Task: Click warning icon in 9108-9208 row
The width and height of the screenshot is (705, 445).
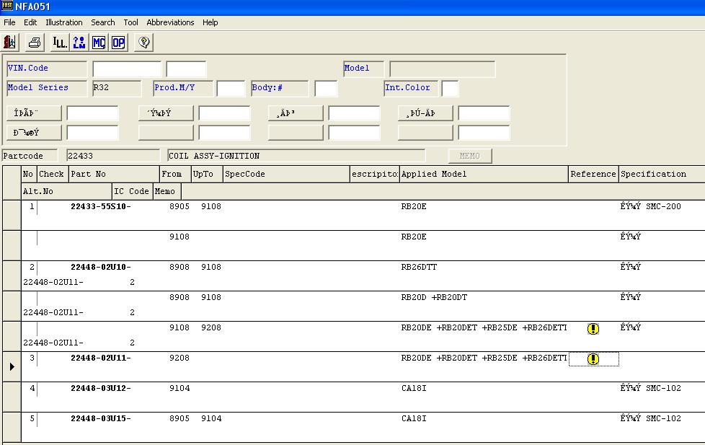Action: pos(593,329)
